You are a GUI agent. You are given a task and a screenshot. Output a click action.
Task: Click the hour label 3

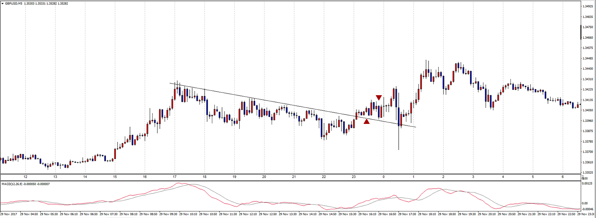473,177
